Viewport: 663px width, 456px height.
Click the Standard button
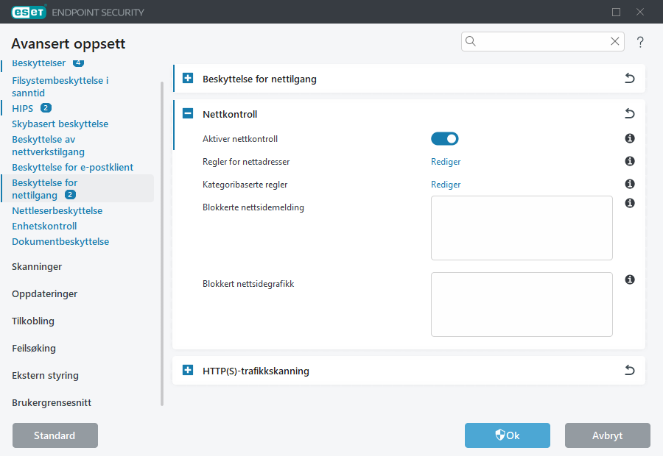55,435
